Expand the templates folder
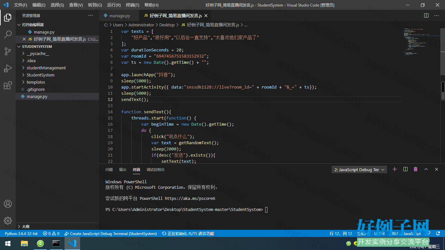Image resolution: width=445 pixels, height=250 pixels. [57, 82]
